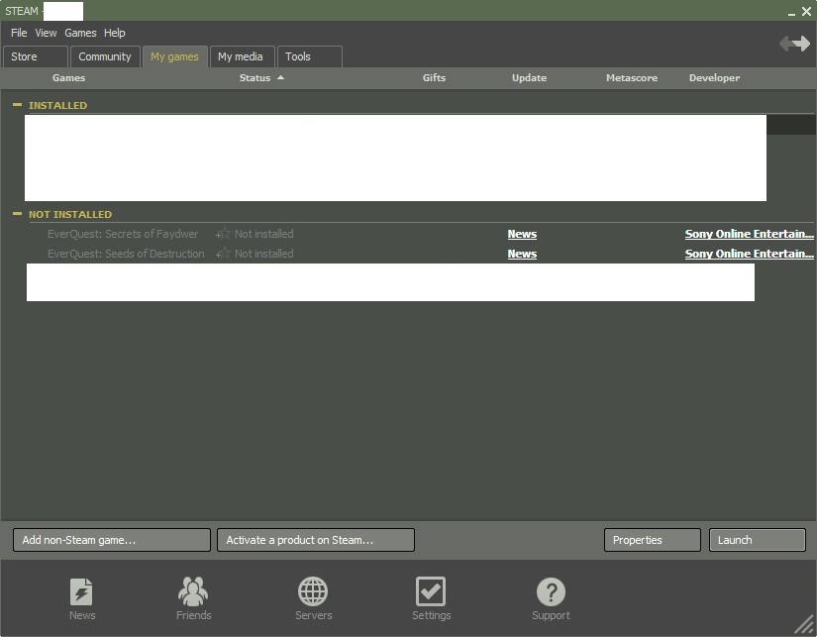Add EverQuest: Seeds of Destruction to favorites star
The height and width of the screenshot is (637, 817).
pyautogui.click(x=223, y=253)
